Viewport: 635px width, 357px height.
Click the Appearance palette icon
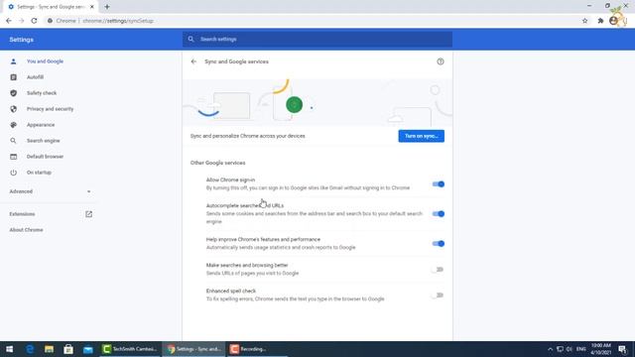pyautogui.click(x=13, y=125)
